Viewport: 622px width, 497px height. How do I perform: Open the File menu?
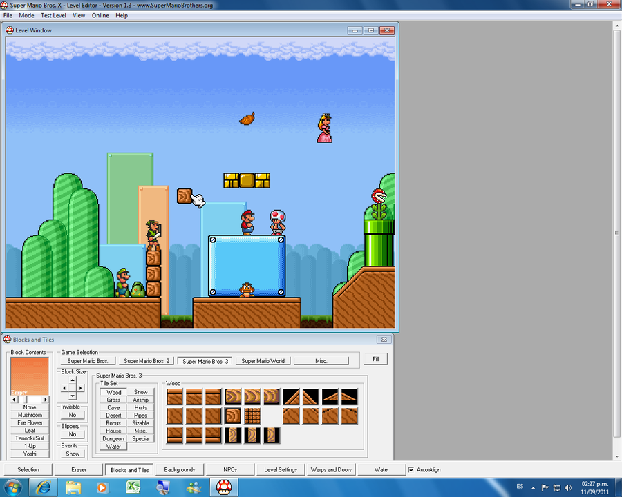click(x=8, y=15)
